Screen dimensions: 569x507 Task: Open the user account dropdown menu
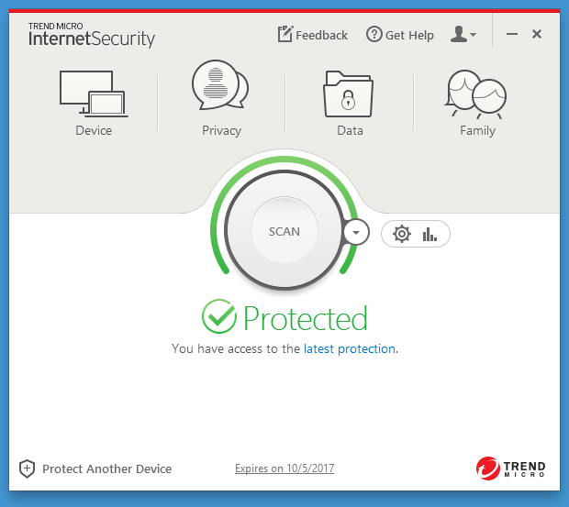(x=463, y=35)
